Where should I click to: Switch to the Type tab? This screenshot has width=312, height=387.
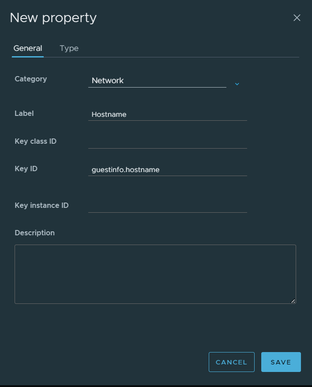click(x=69, y=48)
